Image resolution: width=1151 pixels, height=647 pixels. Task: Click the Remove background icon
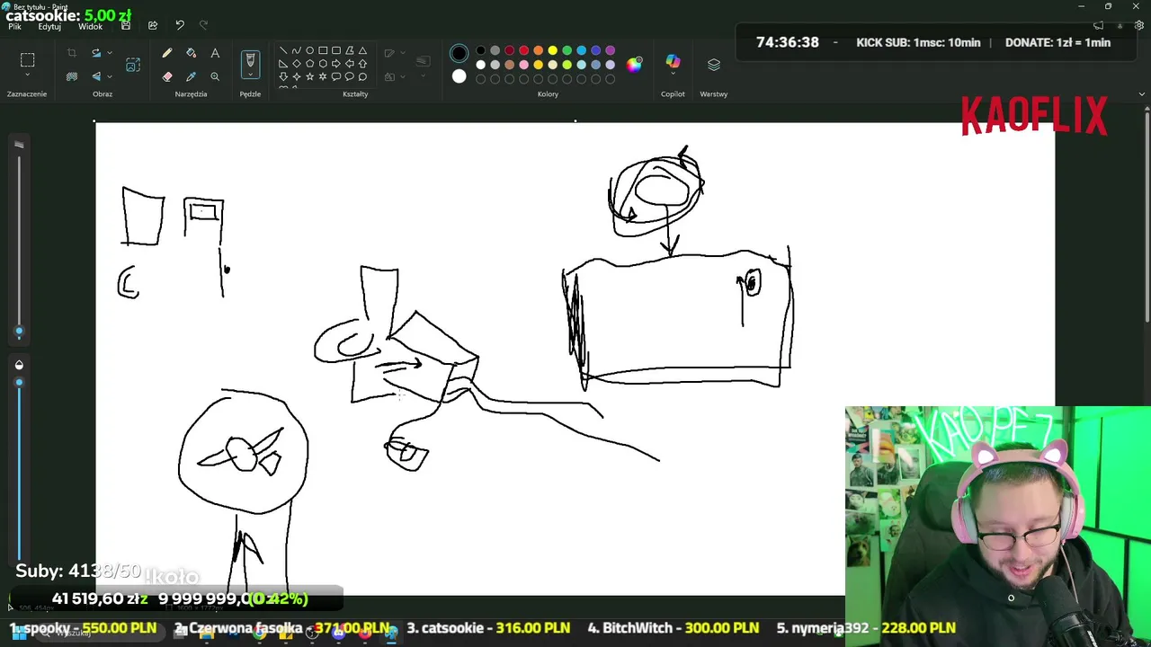(x=72, y=76)
